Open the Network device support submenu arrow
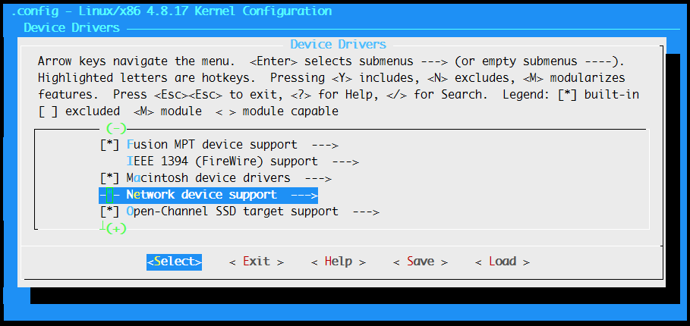690x326 pixels. [x=303, y=195]
